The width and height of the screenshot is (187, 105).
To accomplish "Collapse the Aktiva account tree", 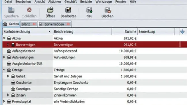I will tap(4, 38).
